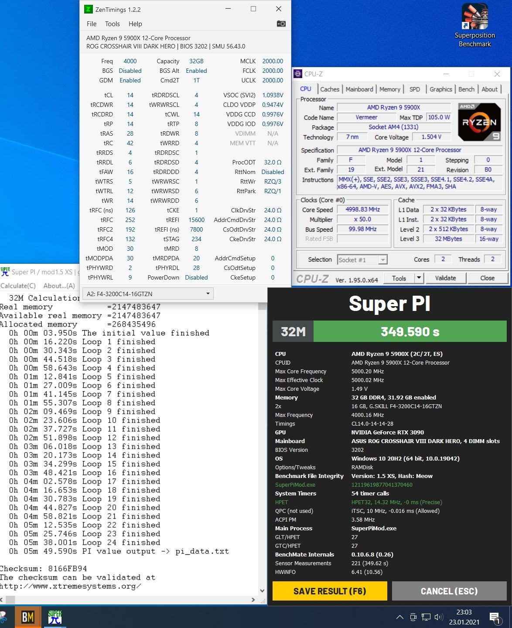Click xtremesystems.org URL text in Super PI

[x=70, y=586]
